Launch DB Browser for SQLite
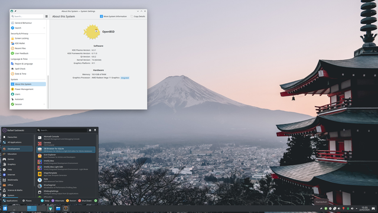Image resolution: width=378 pixels, height=213 pixels. pos(66,150)
